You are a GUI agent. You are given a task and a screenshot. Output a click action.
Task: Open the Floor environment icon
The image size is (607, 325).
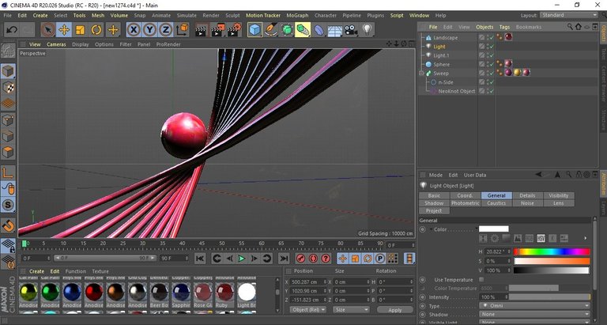[x=335, y=30]
